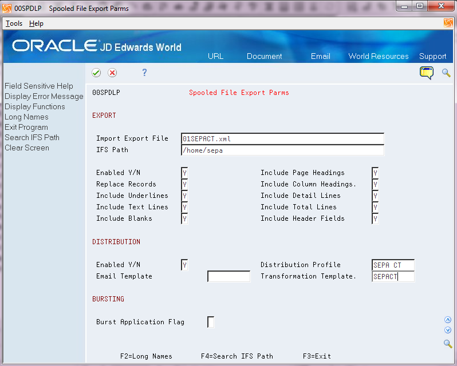This screenshot has width=457, height=366.
Task: Click F2=Long Names function key
Action: [x=146, y=356]
